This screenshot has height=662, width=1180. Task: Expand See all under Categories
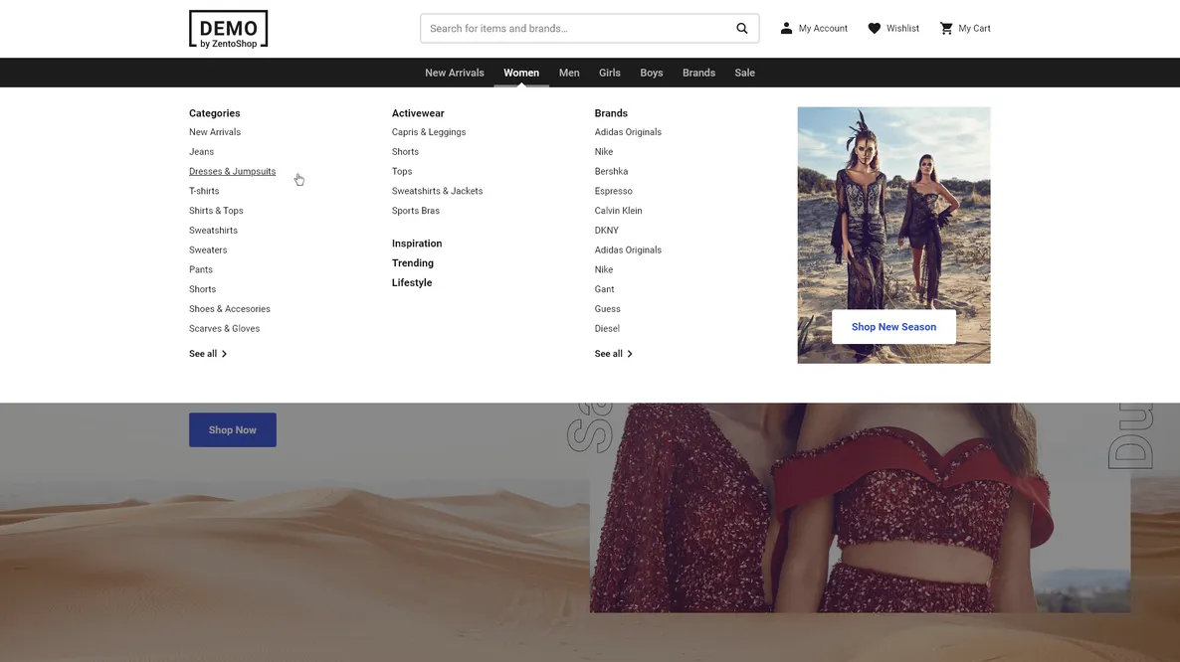(x=208, y=354)
